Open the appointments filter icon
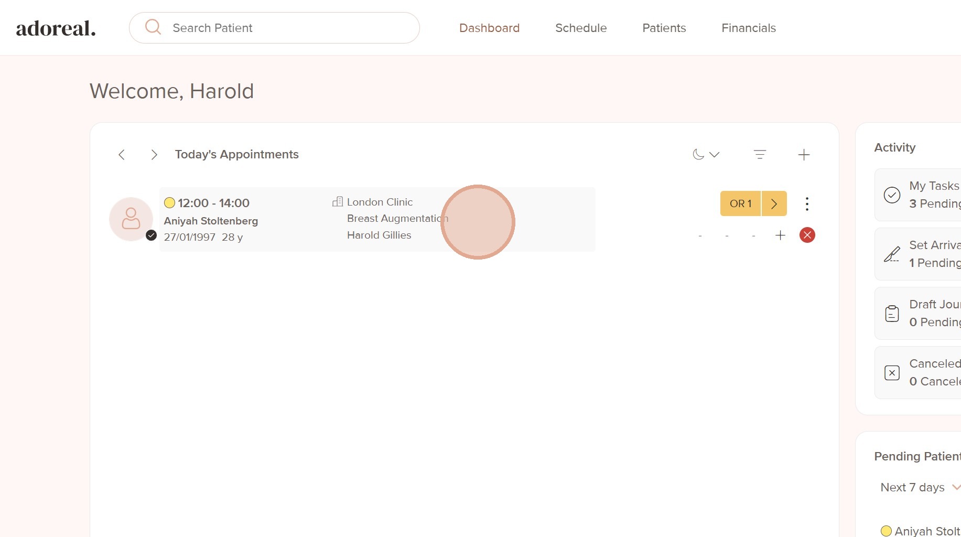Image resolution: width=961 pixels, height=537 pixels. pos(760,155)
